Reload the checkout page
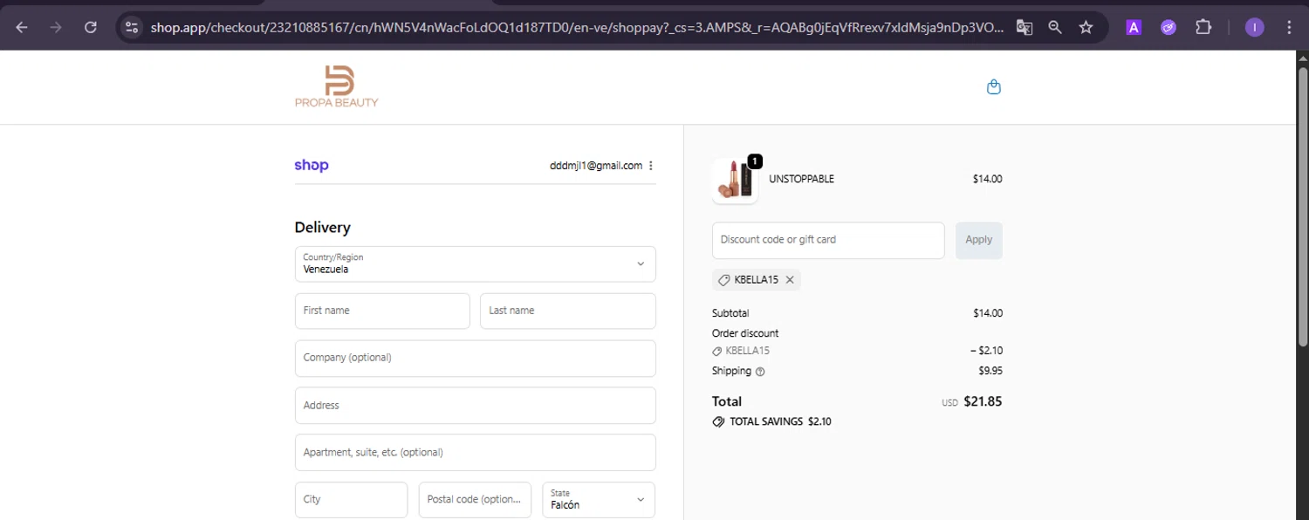The image size is (1309, 520). [90, 27]
